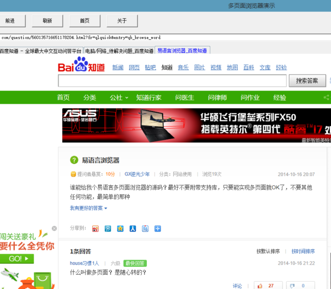Share to Baidu Tieba icon
Screen dimensions: 331x289
pyautogui.click(x=145, y=229)
